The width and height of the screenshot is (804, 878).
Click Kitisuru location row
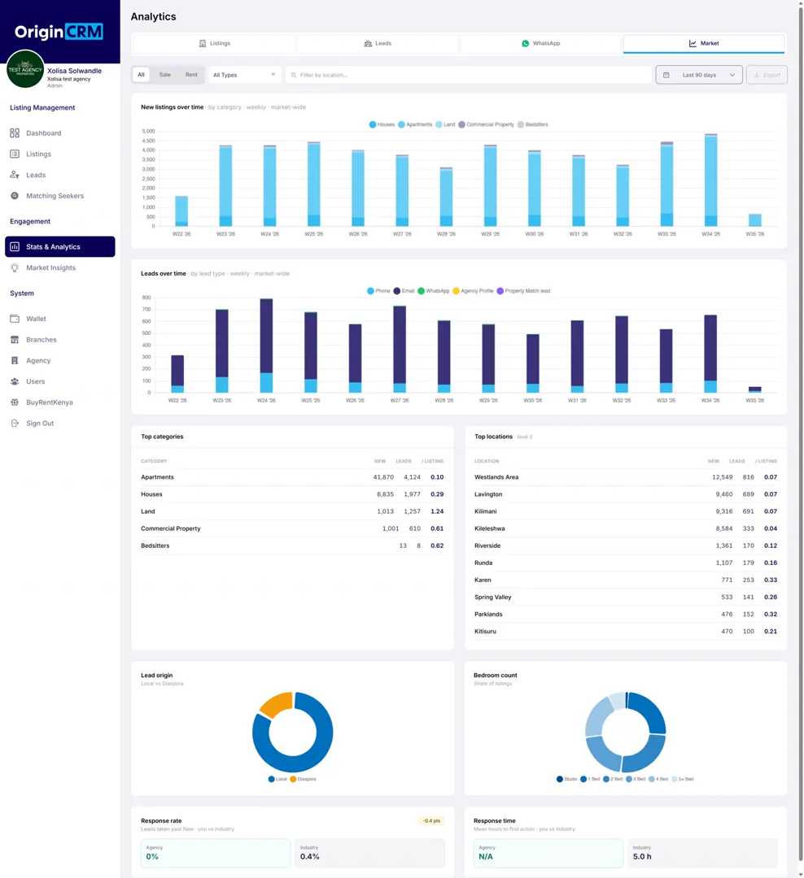coord(626,632)
